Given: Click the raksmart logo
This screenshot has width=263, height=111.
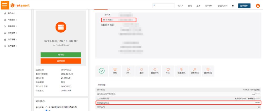Looking at the screenshot, I should pyautogui.click(x=20, y=6).
